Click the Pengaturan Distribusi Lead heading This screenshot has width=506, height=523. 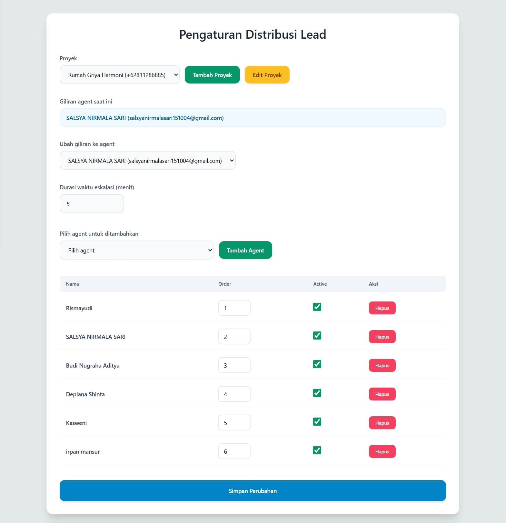coord(253,35)
